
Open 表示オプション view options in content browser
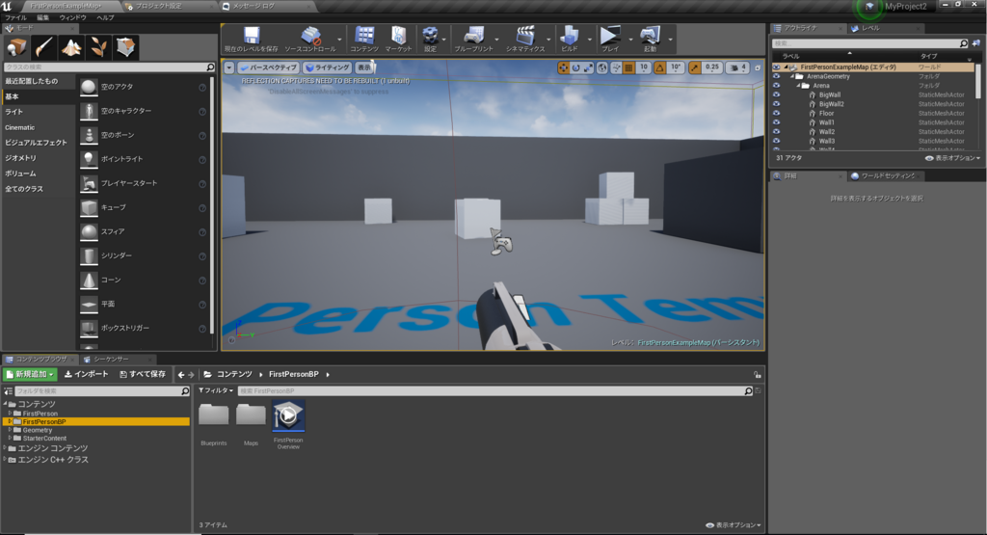coord(734,525)
